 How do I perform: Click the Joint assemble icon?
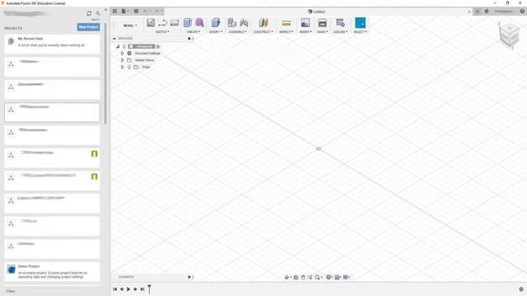coord(244,22)
